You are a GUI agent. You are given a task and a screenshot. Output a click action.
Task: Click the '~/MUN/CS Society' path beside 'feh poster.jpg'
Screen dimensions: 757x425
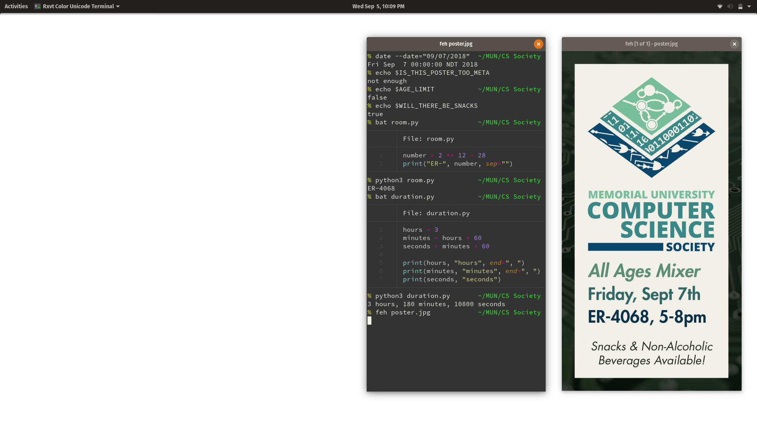click(509, 312)
